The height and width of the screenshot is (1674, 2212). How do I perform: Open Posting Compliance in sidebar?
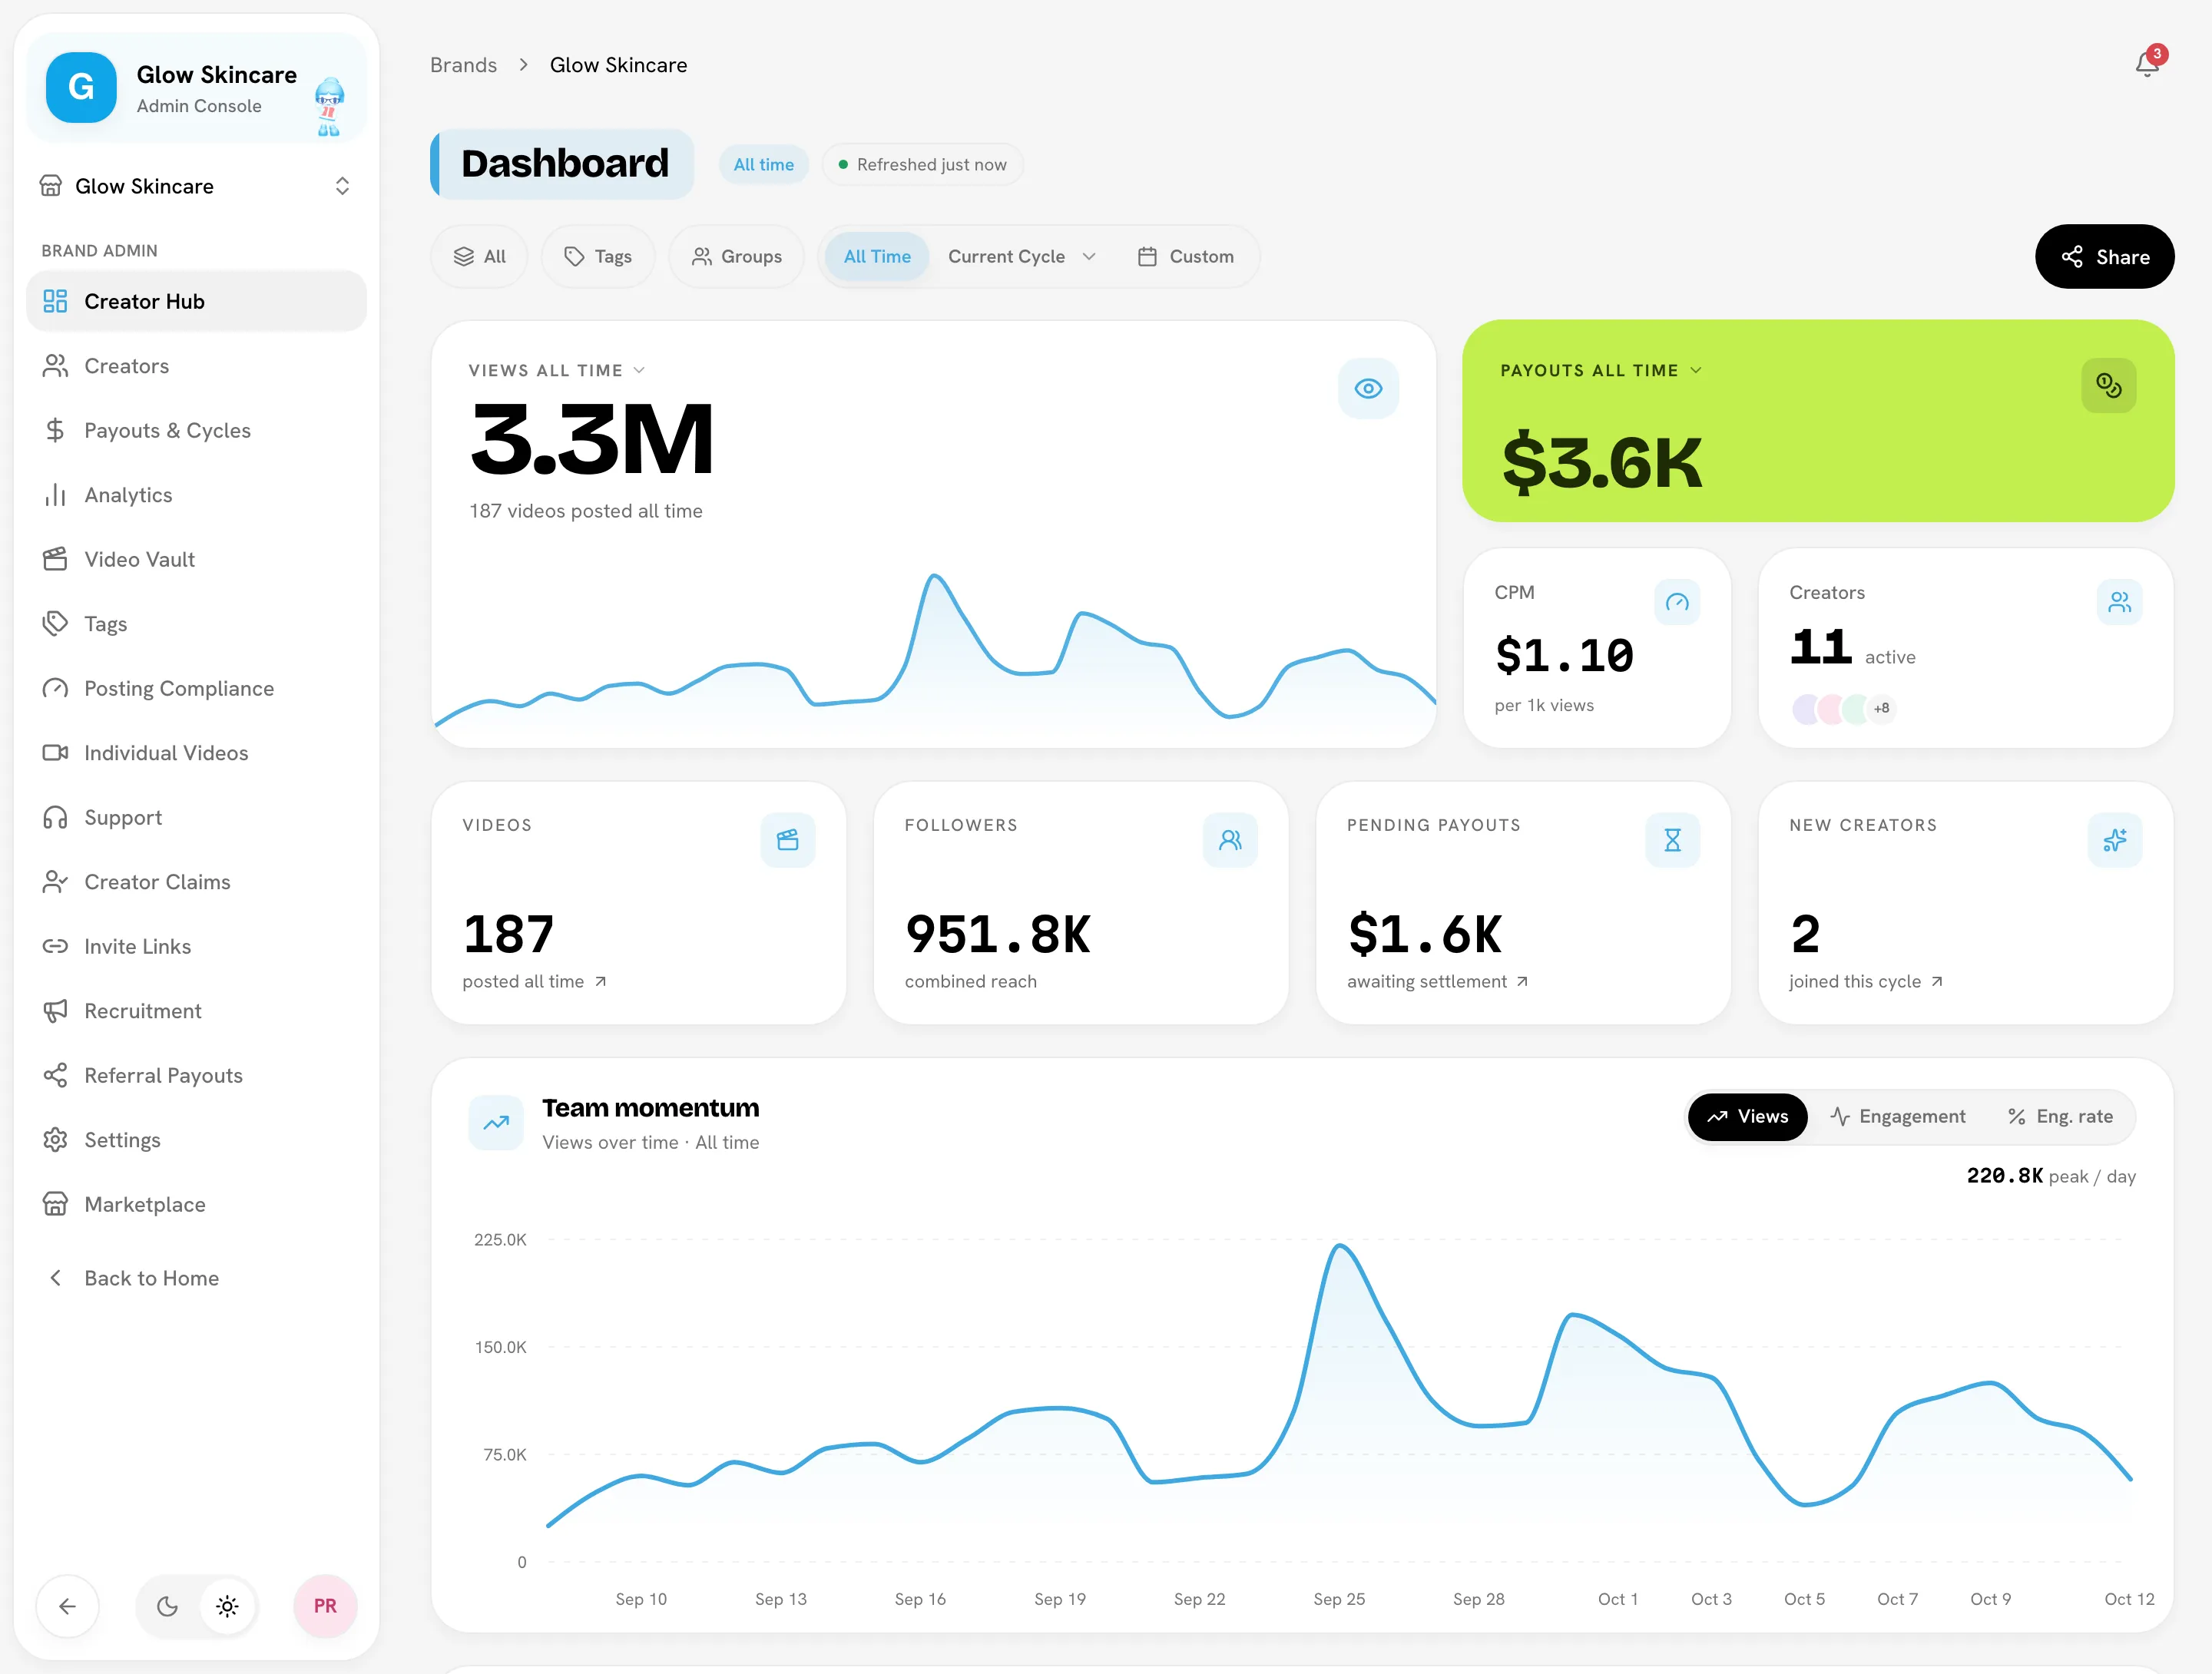[196, 688]
